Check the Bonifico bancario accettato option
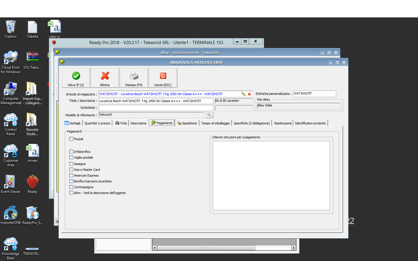This screenshot has width=418, height=261. (x=71, y=181)
